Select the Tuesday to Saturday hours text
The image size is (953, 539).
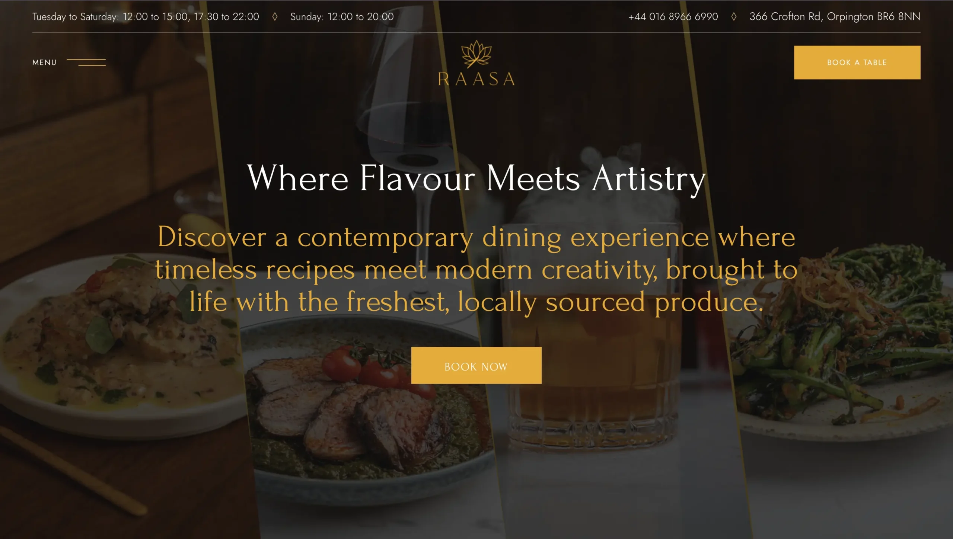(x=146, y=17)
